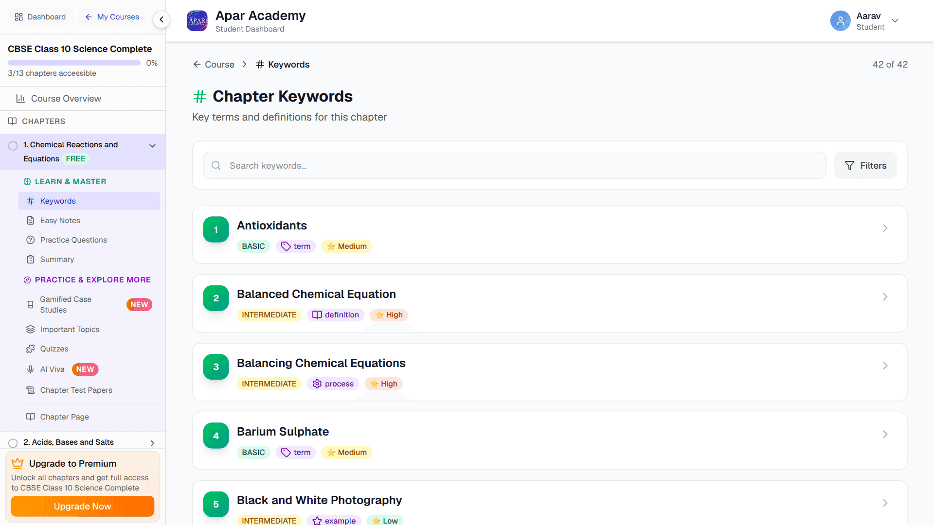Click the Gamified Case Studies icon
Screen dimensions: 934x525
pyautogui.click(x=31, y=305)
